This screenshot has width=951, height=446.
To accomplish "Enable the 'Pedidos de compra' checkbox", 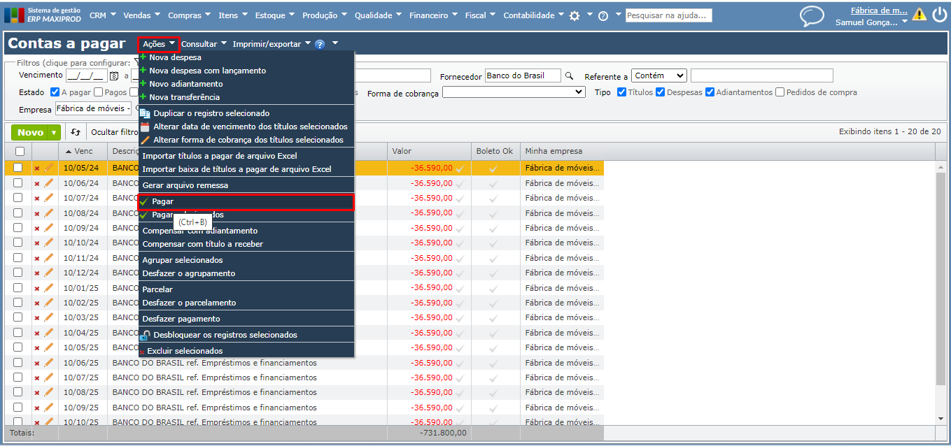I will (x=780, y=92).
